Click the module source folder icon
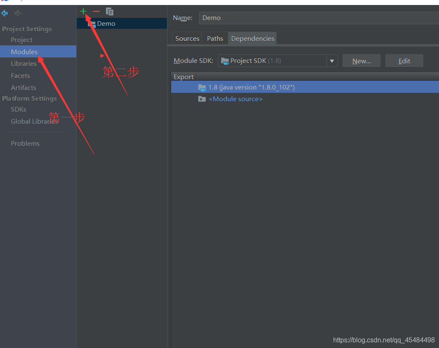The image size is (439, 348). (x=202, y=99)
